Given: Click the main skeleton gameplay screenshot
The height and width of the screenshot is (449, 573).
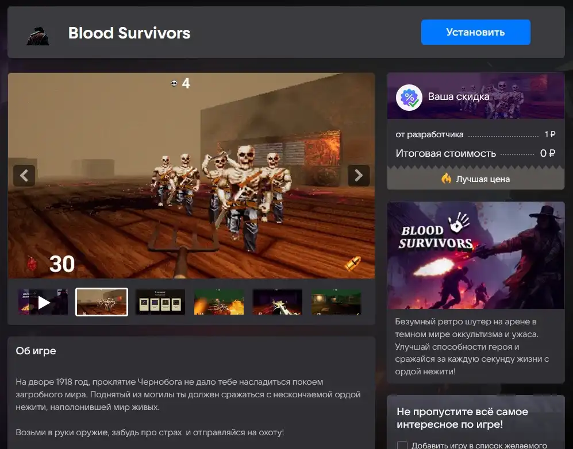Looking at the screenshot, I should (191, 176).
